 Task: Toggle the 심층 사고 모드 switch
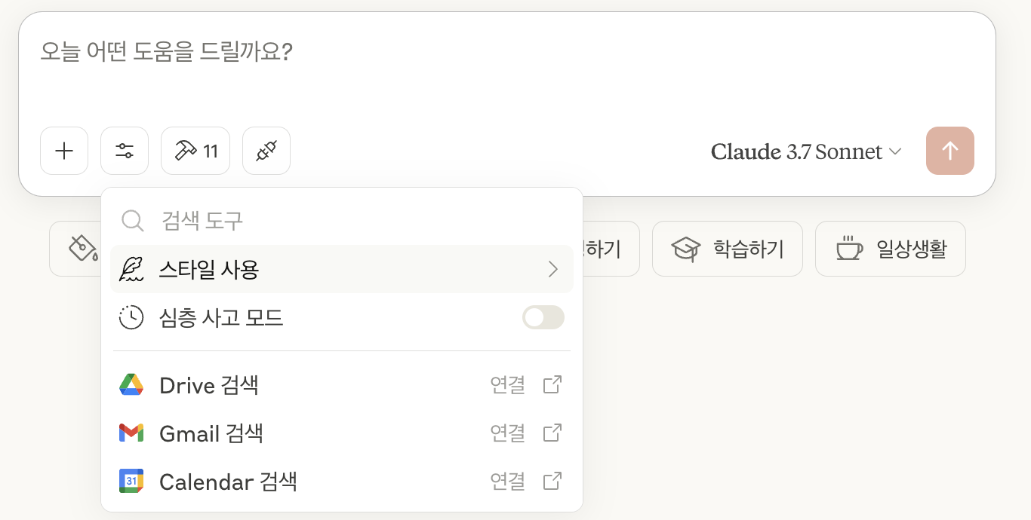pyautogui.click(x=543, y=317)
